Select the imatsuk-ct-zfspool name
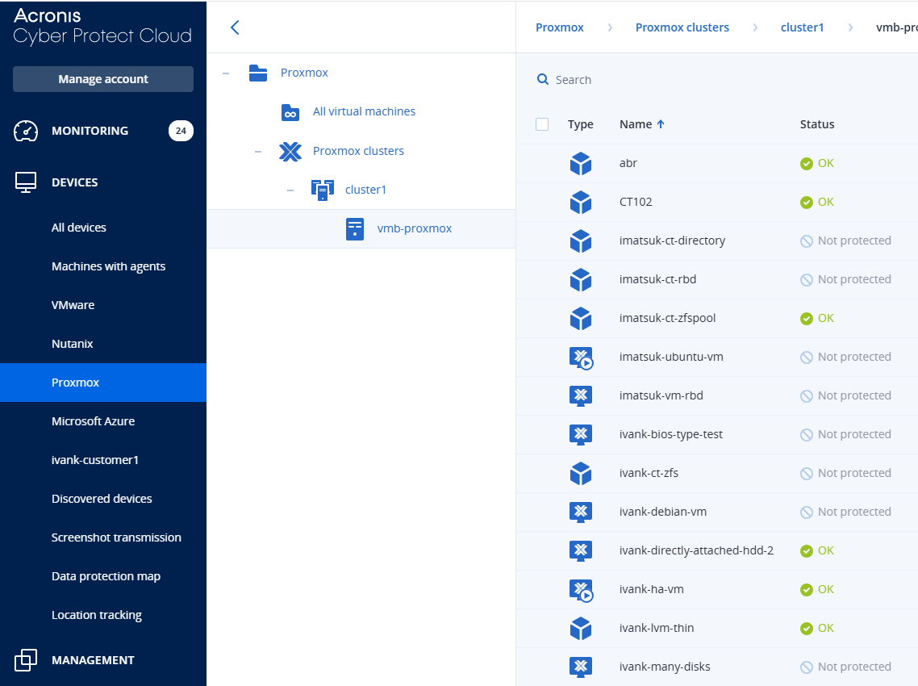918x686 pixels. click(x=667, y=318)
